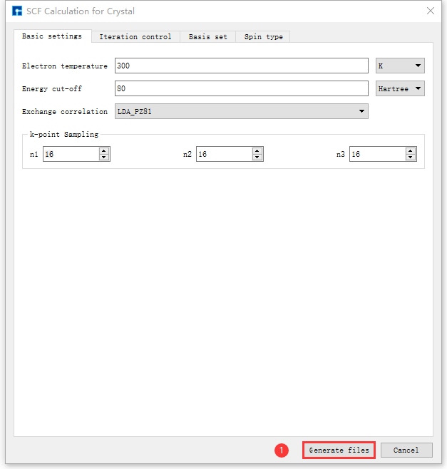447x469 pixels.
Task: Click the Cancel button
Action: pyautogui.click(x=406, y=450)
